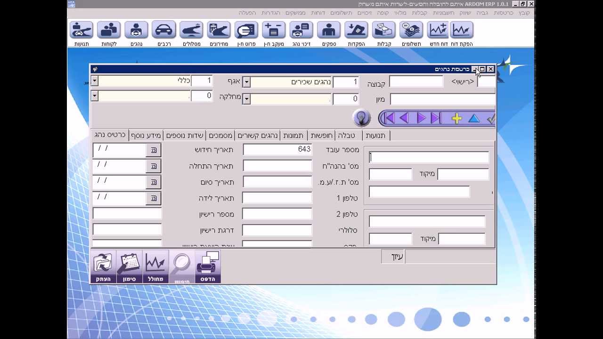Expand the נהגים שכירים group dropdown
Screen dimensions: 603x339
point(246,82)
